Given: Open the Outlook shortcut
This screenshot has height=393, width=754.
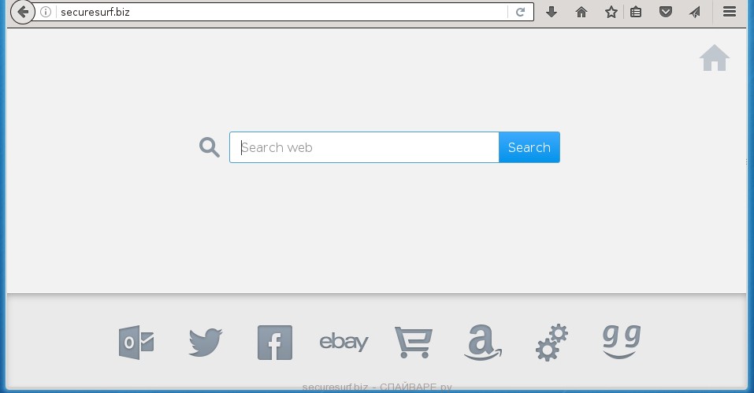Looking at the screenshot, I should coord(136,343).
